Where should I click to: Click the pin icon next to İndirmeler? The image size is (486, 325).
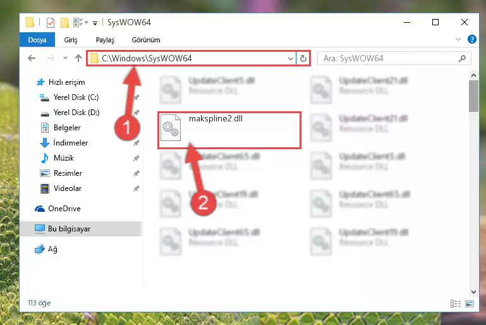coord(136,143)
